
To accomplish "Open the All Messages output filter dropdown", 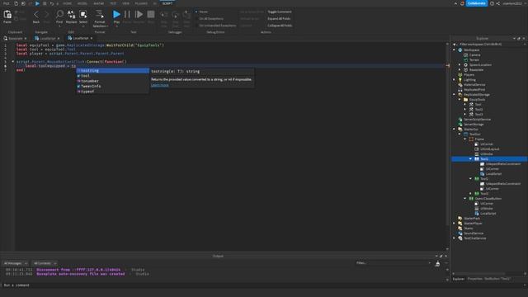I will pos(15,263).
